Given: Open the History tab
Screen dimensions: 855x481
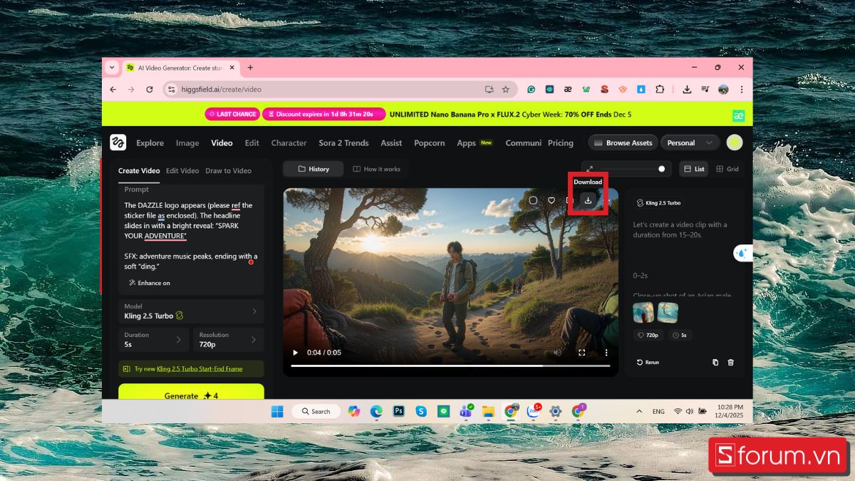Looking at the screenshot, I should pyautogui.click(x=313, y=169).
